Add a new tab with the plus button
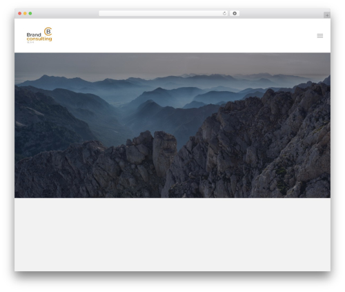This screenshot has width=345, height=292. (327, 15)
